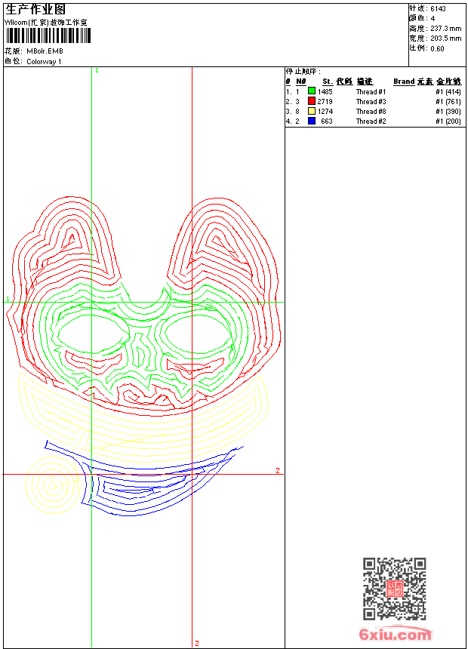Click the Thread #1 description
The image size is (468, 649).
point(371,91)
